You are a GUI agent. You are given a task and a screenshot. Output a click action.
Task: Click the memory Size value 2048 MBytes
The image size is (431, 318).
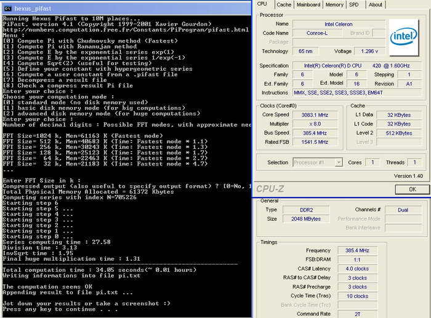(x=306, y=219)
